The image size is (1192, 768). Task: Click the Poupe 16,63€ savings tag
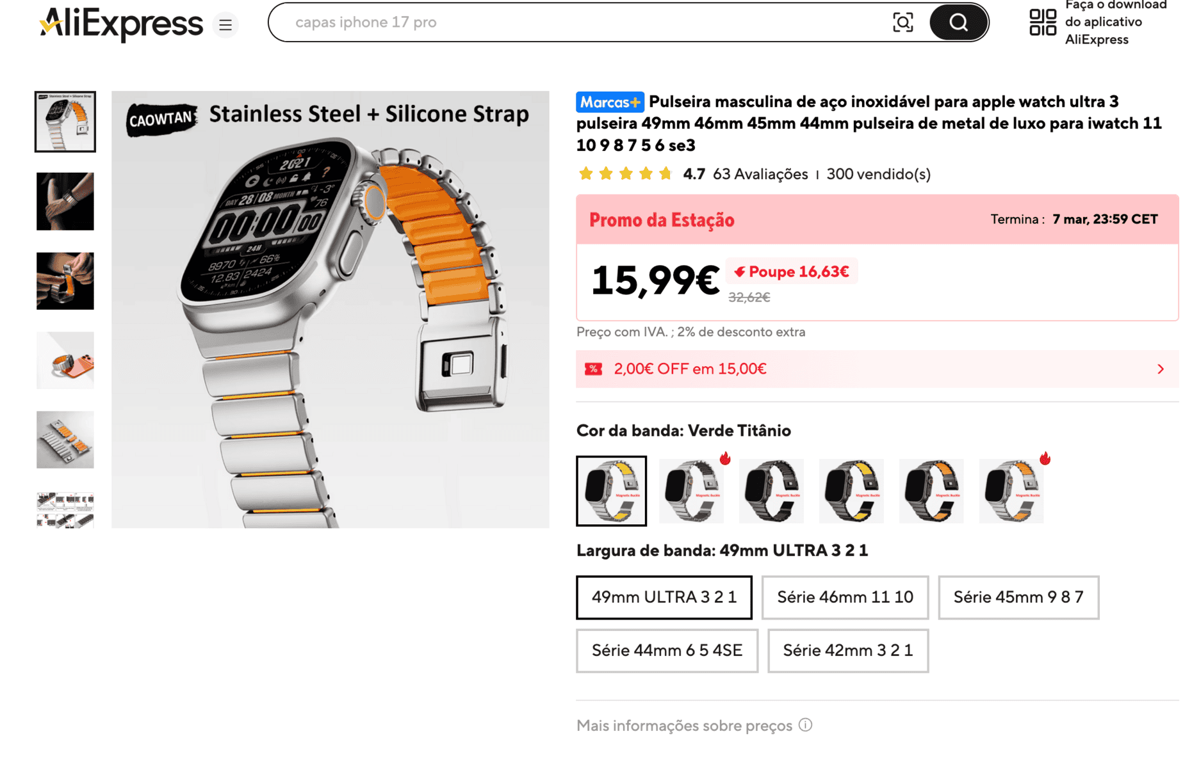pyautogui.click(x=792, y=271)
